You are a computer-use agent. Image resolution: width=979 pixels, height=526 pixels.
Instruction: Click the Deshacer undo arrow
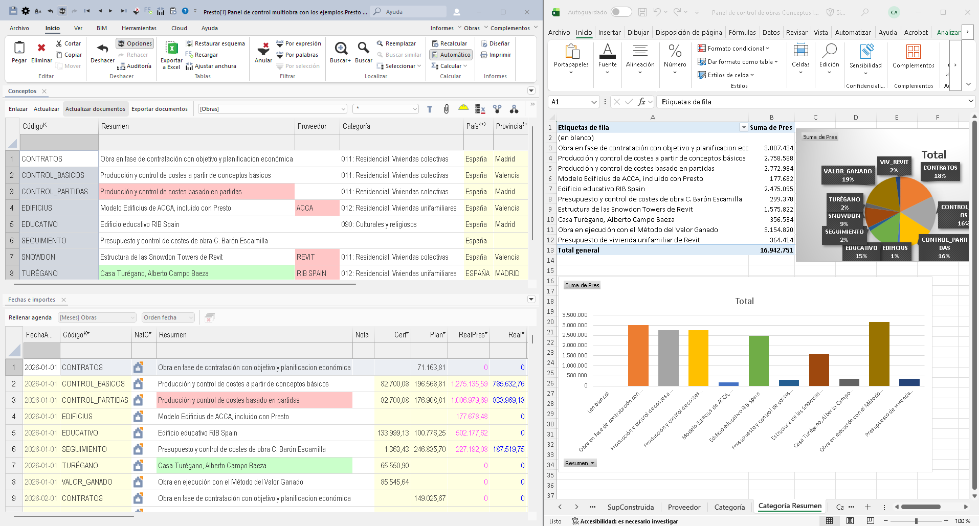click(x=102, y=49)
